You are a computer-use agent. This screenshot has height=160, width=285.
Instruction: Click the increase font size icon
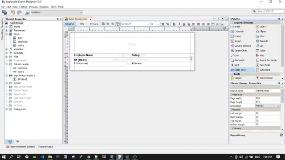163,24
